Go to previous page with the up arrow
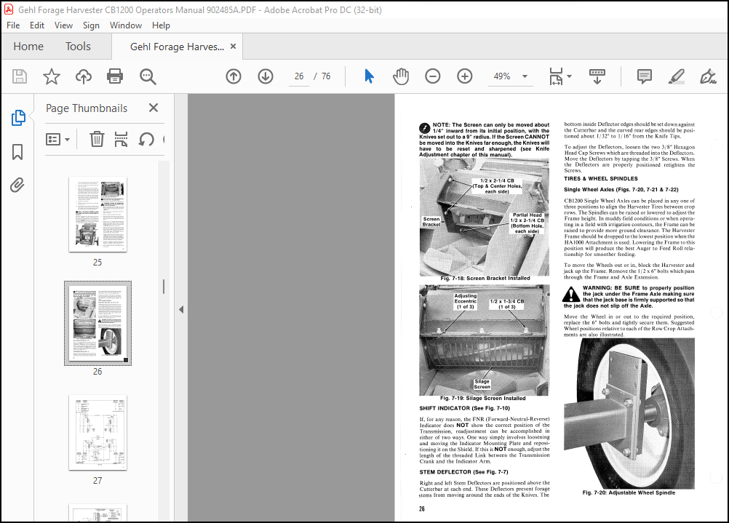This screenshot has height=523, width=729. click(x=234, y=76)
